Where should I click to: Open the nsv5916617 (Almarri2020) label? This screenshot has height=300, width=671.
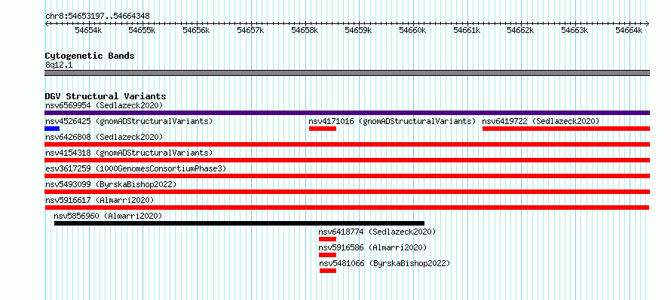(100, 200)
